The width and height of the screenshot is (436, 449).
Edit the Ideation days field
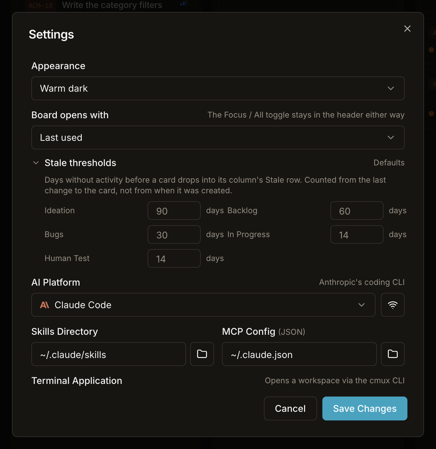pos(174,211)
